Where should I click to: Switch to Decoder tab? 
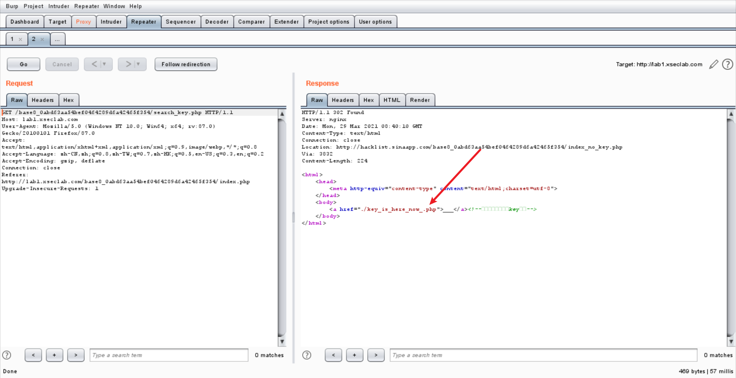pos(217,21)
